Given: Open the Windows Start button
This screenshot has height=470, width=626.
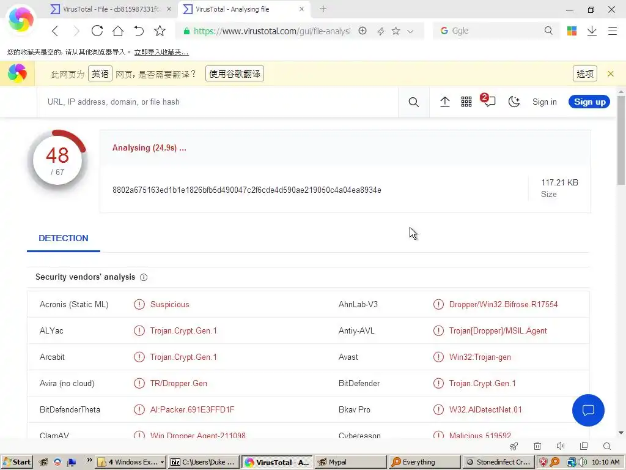Looking at the screenshot, I should (17, 462).
